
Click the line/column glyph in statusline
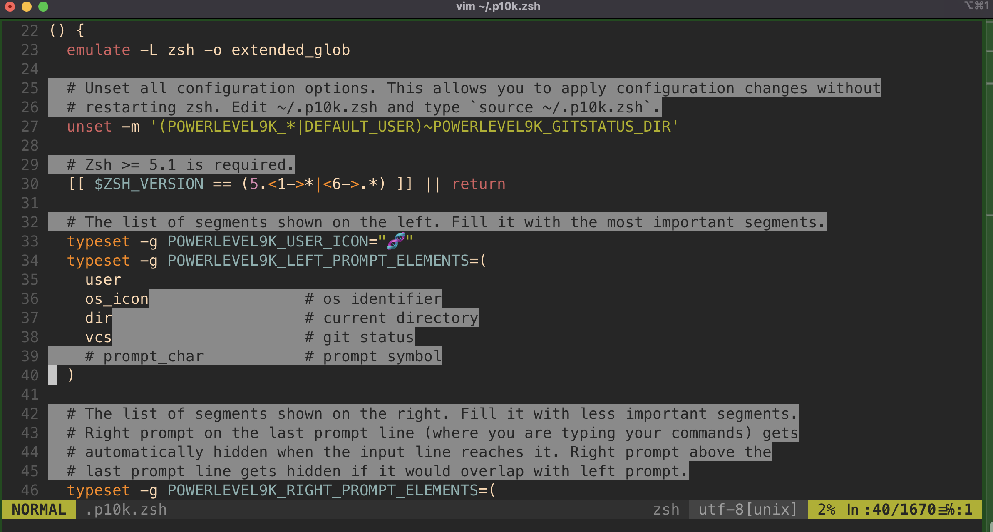(x=946, y=510)
